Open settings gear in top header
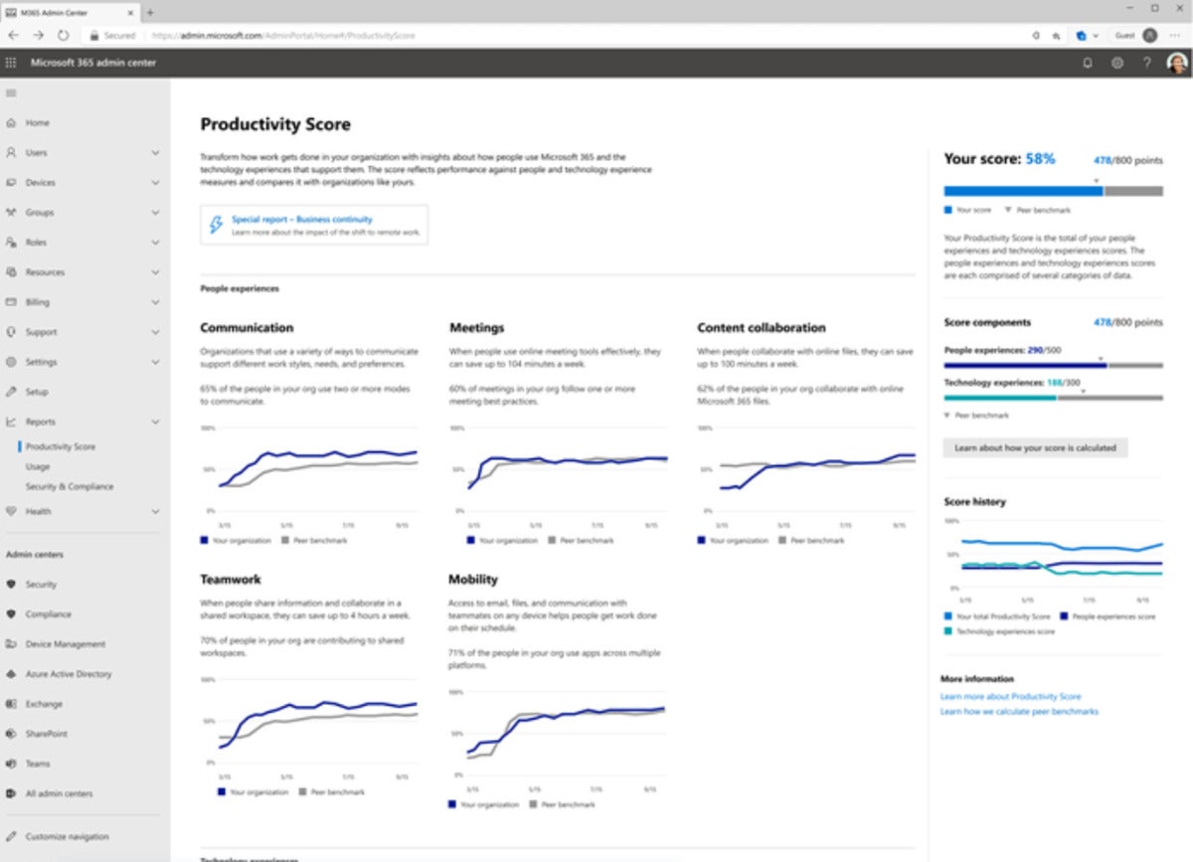The width and height of the screenshot is (1193, 862). pos(1117,63)
